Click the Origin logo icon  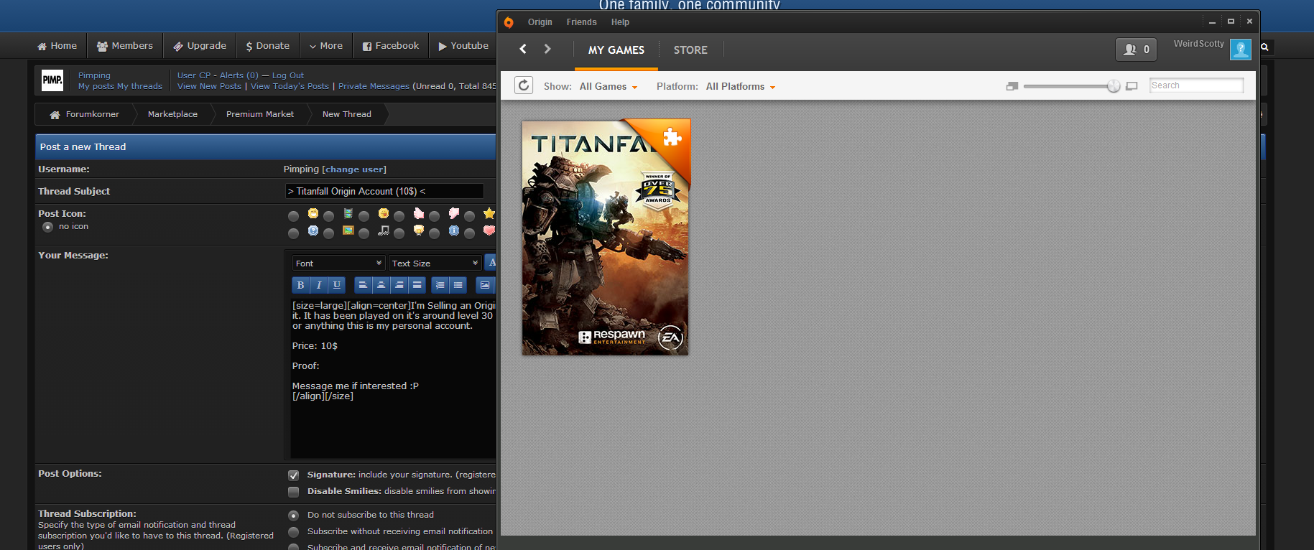[x=509, y=22]
